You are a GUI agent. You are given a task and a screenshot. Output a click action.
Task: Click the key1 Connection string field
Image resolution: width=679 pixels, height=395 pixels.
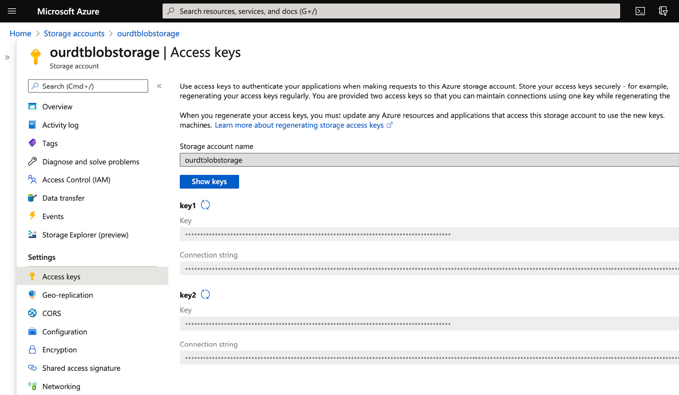click(x=429, y=269)
